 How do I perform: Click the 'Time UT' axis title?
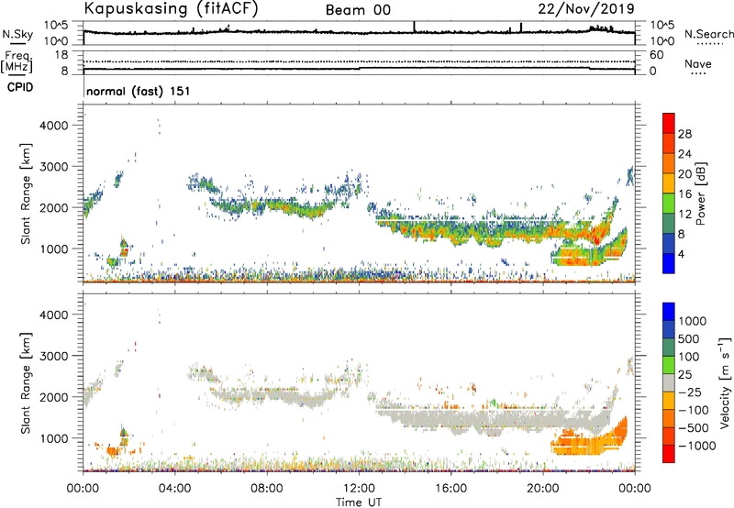tap(359, 502)
